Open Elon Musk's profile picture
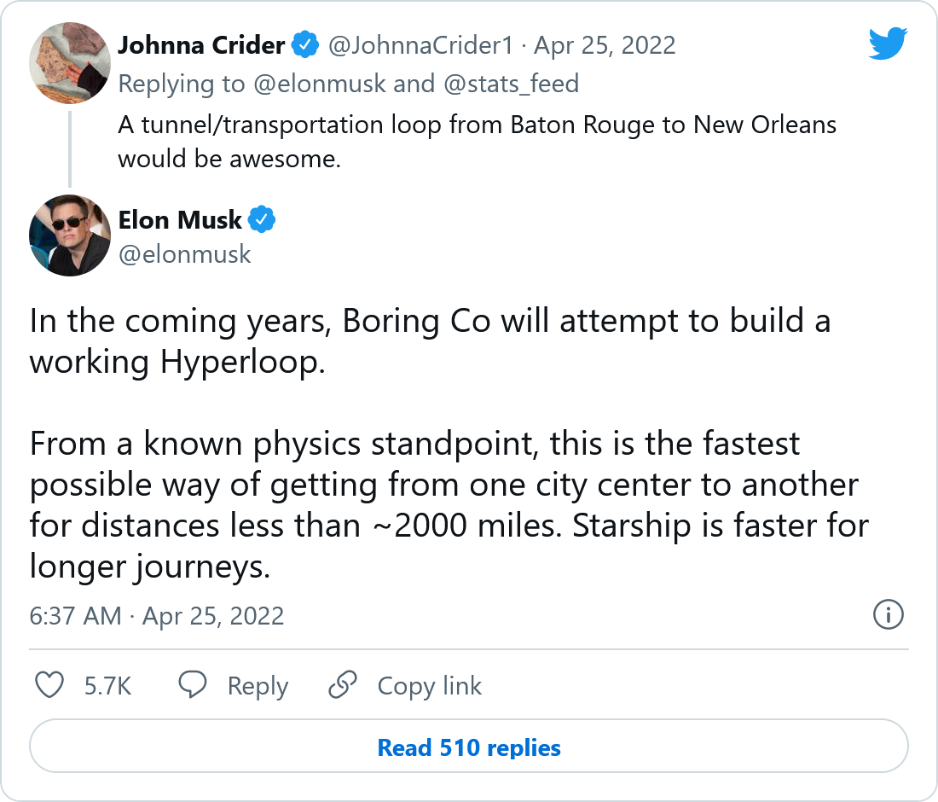This screenshot has height=802, width=938. click(70, 235)
